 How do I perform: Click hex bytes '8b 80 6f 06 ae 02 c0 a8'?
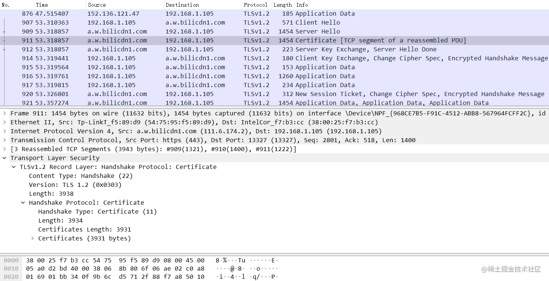click(162, 268)
